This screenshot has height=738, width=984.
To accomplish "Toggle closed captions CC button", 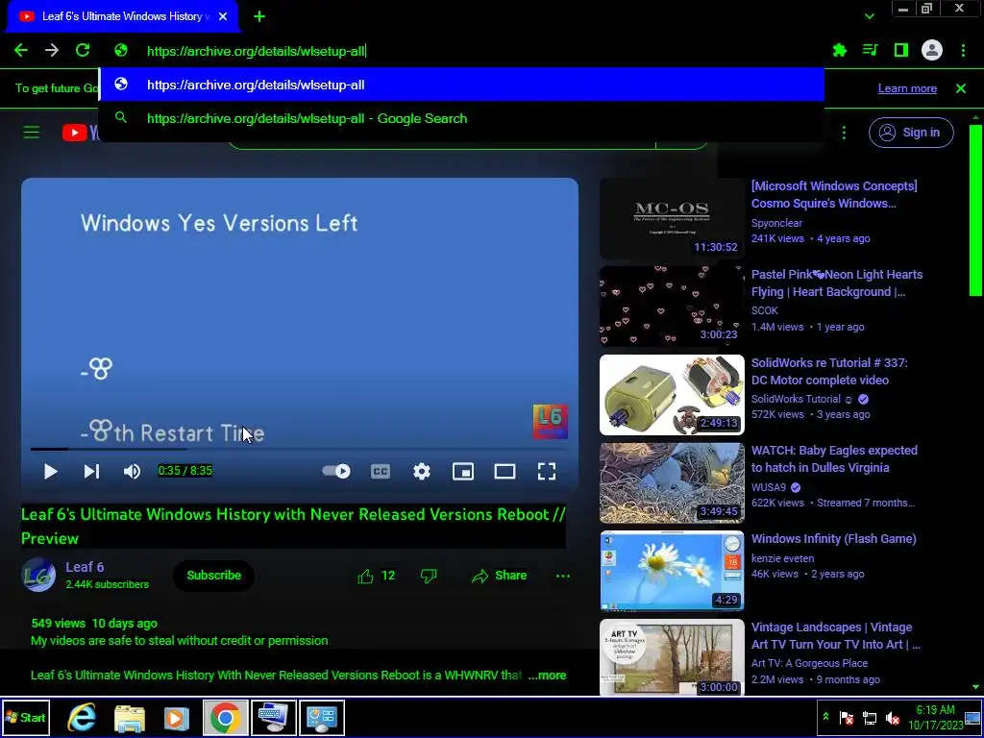I will pos(381,471).
